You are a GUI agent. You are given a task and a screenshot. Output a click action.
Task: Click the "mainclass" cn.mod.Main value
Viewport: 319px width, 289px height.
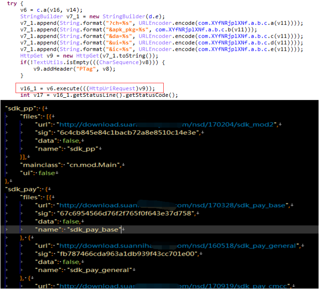(x=93, y=165)
